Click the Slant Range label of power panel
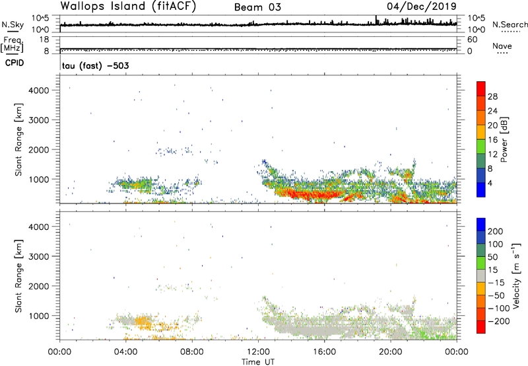528x366 pixels. click(18, 139)
